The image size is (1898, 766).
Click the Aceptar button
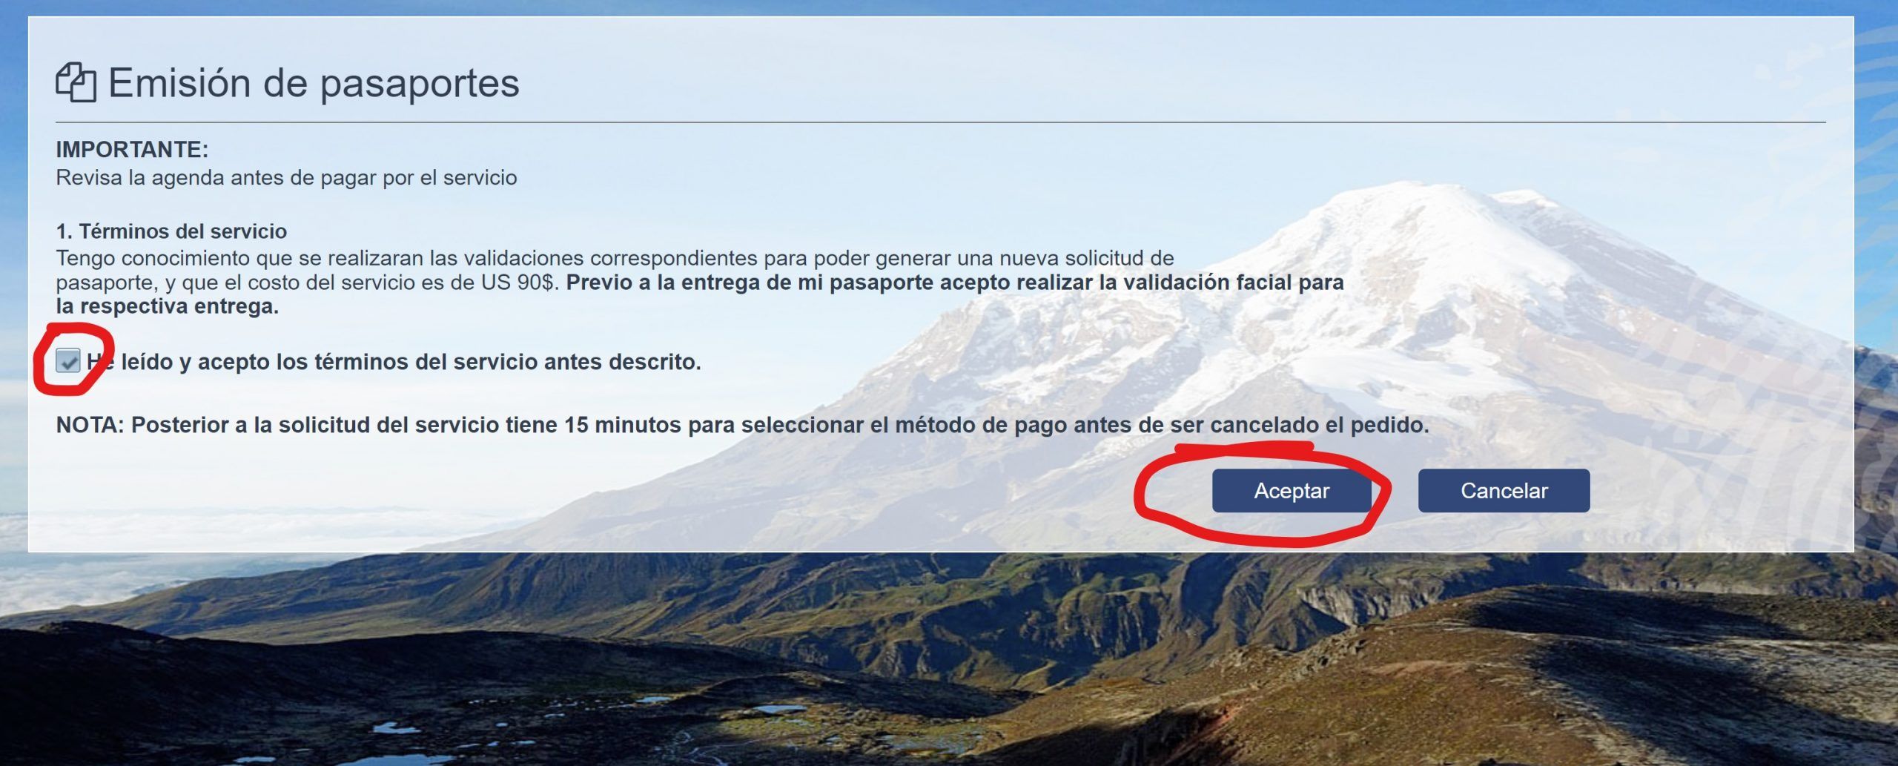(x=1291, y=490)
